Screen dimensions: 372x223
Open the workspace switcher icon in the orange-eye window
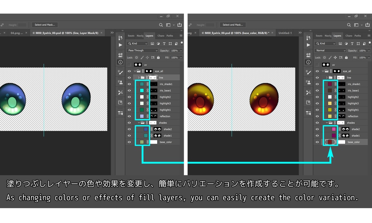[x=356, y=25]
